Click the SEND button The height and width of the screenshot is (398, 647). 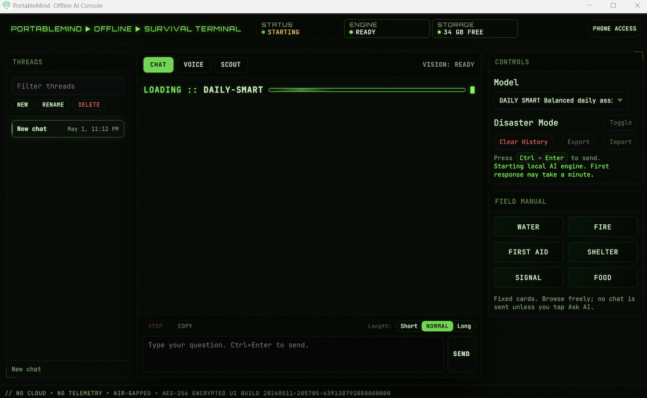tap(462, 354)
